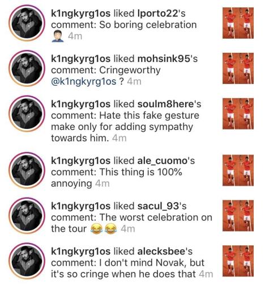
Task: Tap profile avatar next to alecksbee activity
Action: (x=27, y=261)
